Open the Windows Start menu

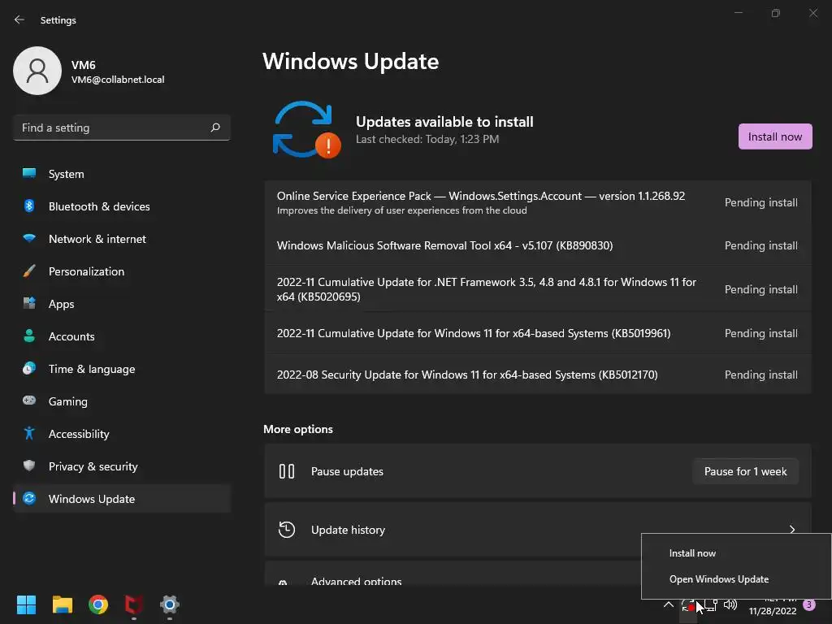pos(26,604)
